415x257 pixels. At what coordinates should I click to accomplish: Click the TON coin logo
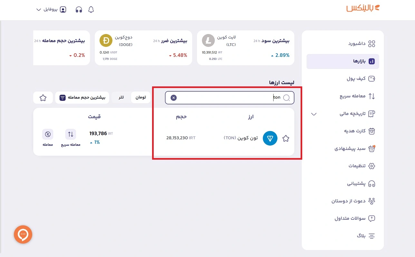click(270, 138)
